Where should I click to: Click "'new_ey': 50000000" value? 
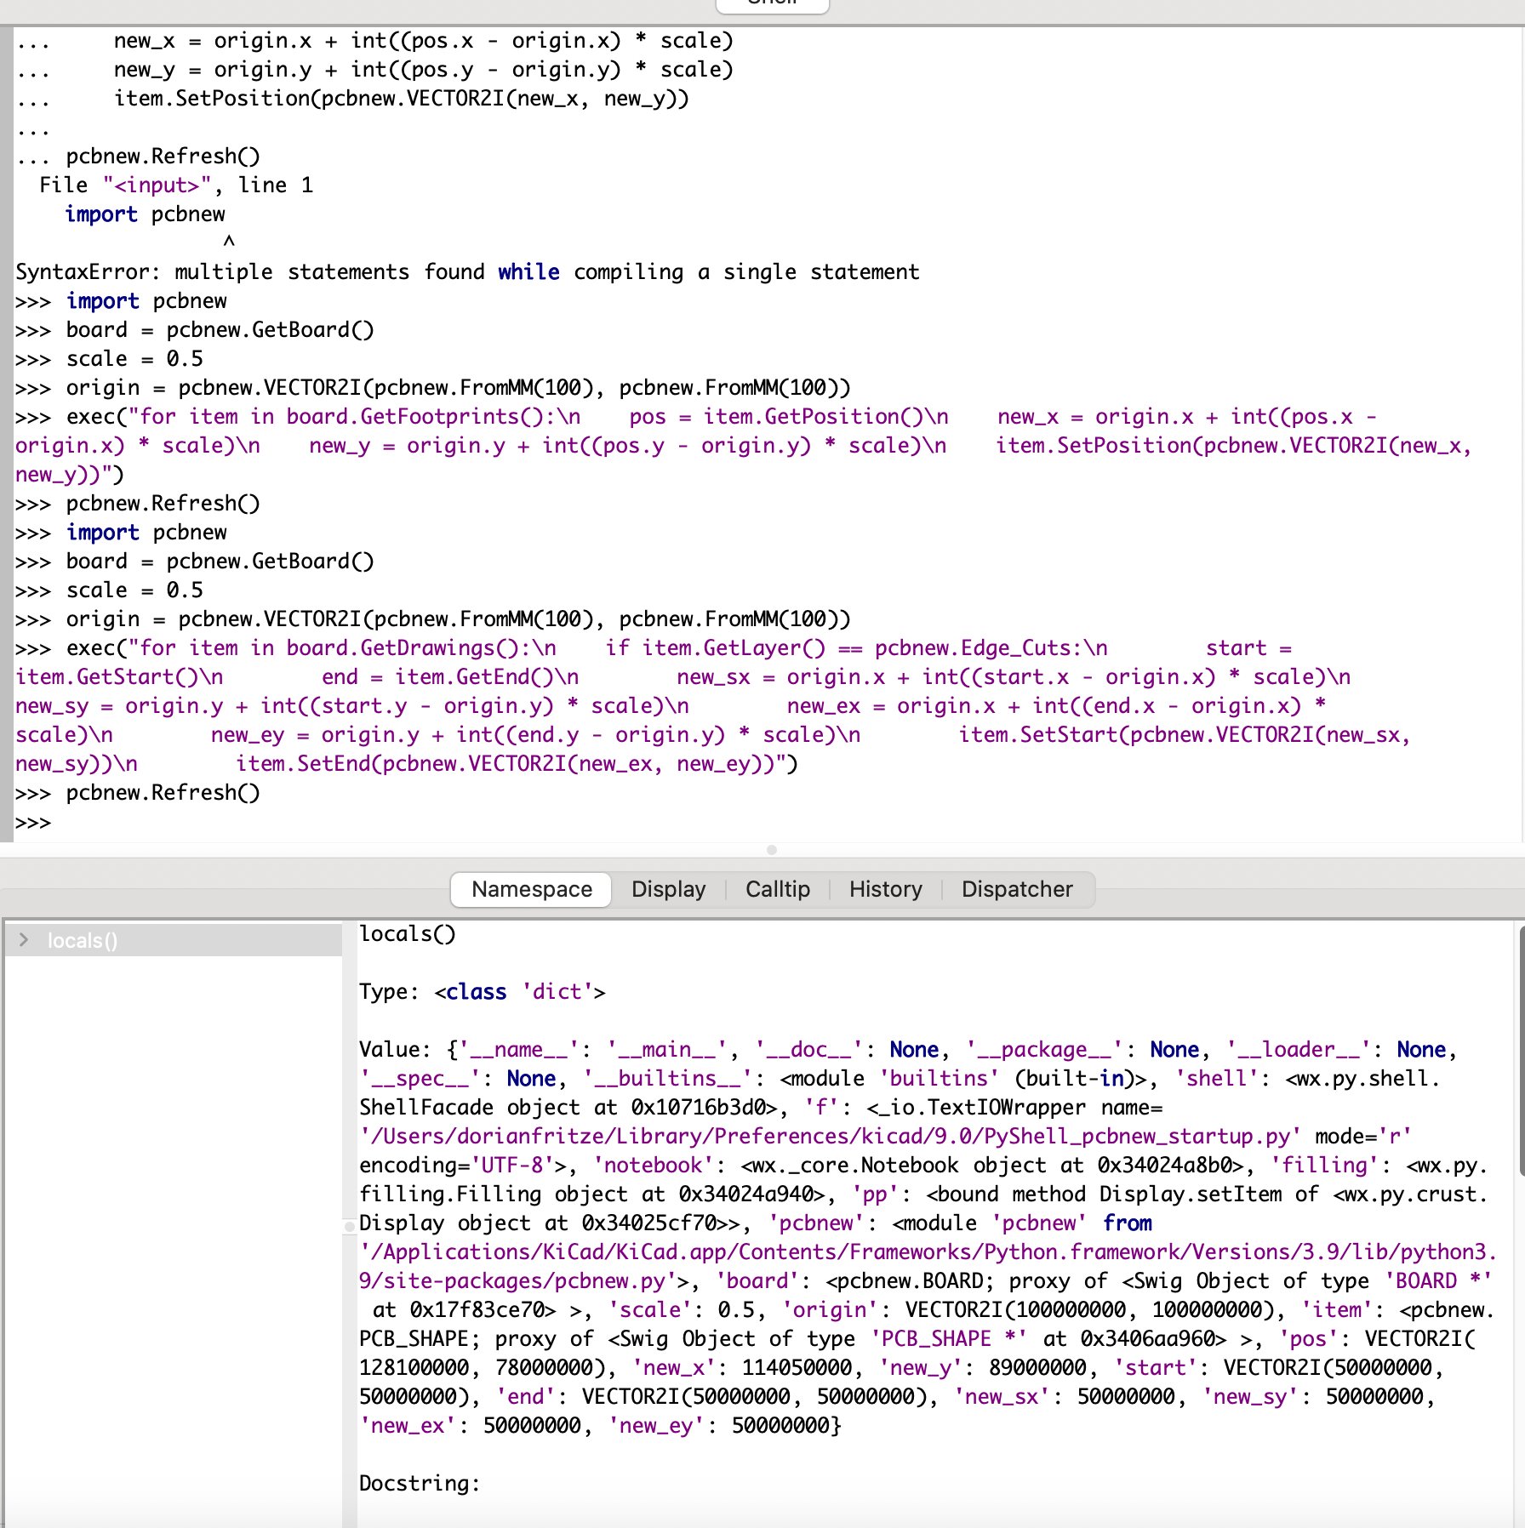click(x=722, y=1426)
